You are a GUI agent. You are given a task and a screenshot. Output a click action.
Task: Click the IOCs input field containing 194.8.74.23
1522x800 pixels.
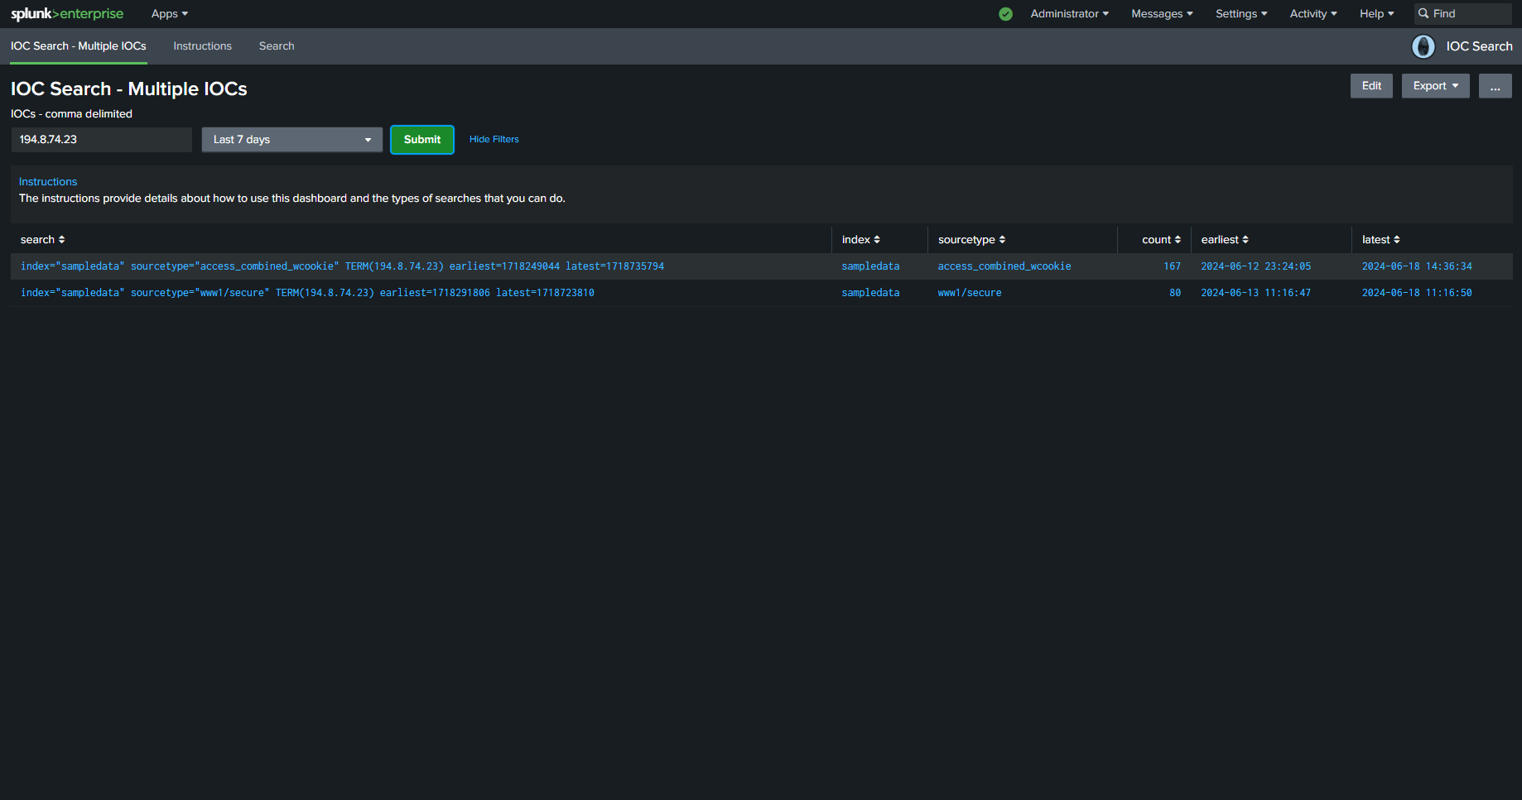point(101,140)
